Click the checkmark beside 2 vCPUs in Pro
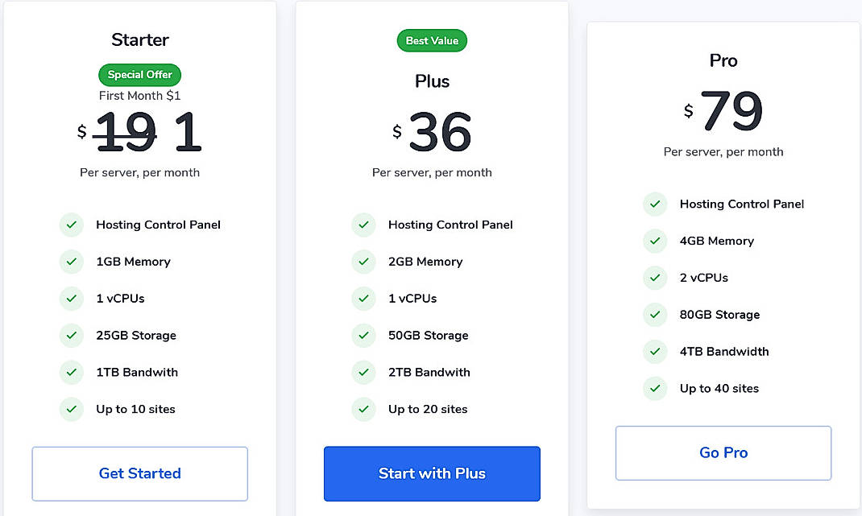The image size is (862, 516). pos(655,278)
